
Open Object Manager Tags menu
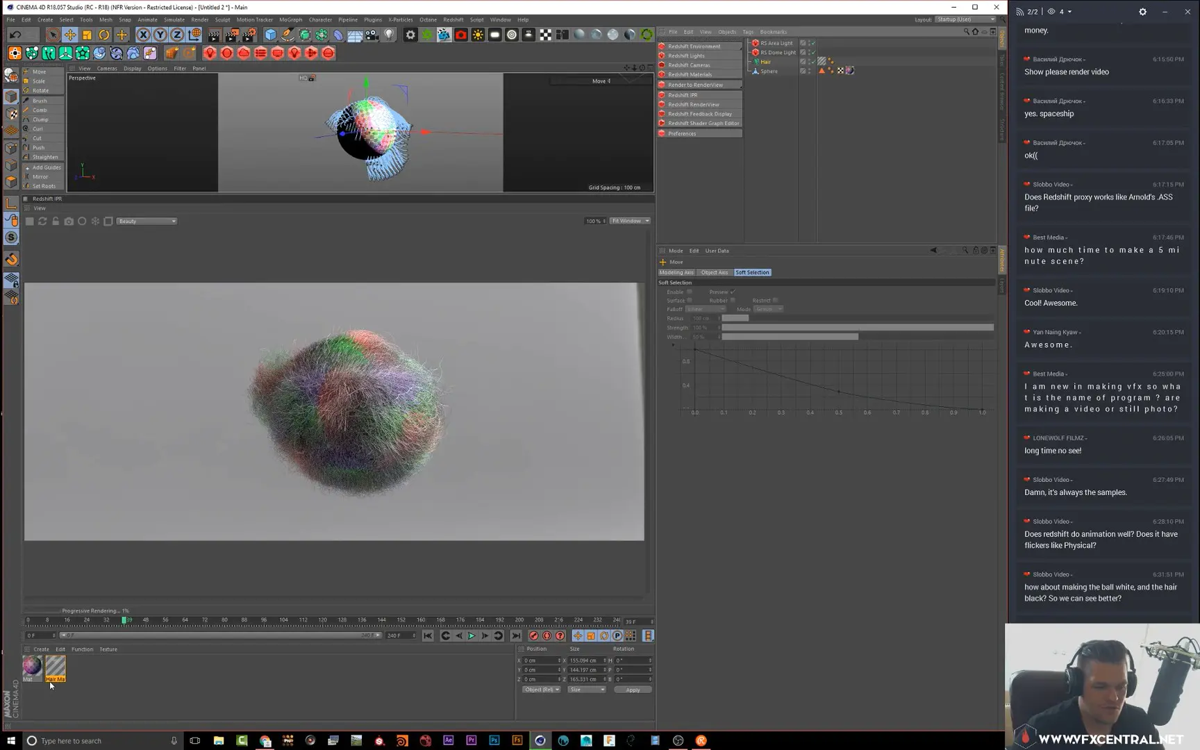(747, 32)
